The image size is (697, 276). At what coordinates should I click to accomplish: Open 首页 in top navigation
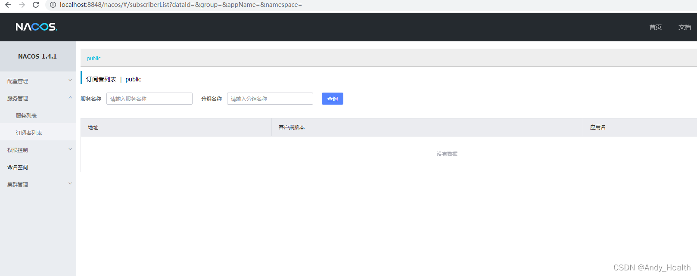point(656,27)
